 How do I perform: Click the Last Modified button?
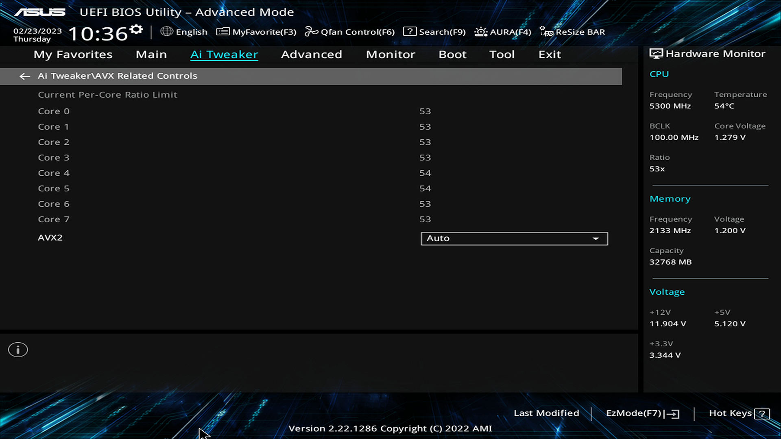(x=546, y=413)
